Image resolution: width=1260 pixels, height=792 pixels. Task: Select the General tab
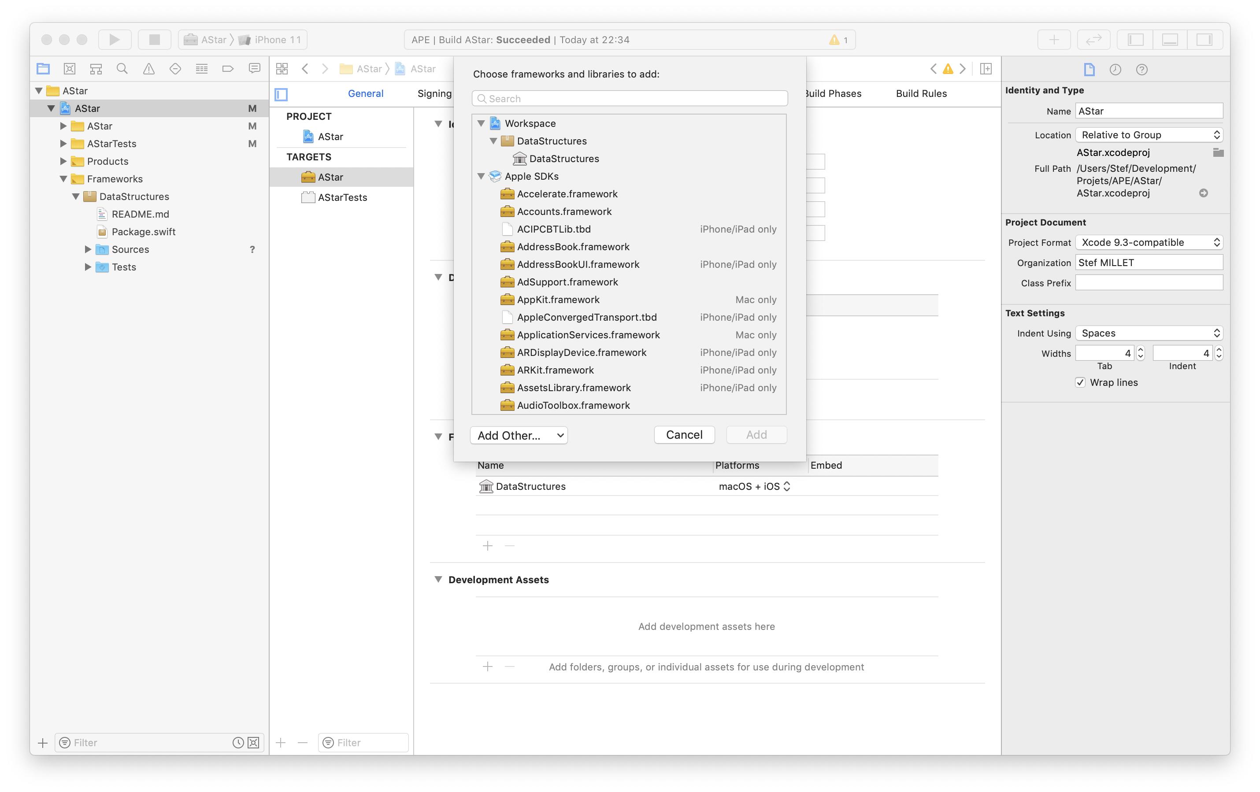[365, 94]
